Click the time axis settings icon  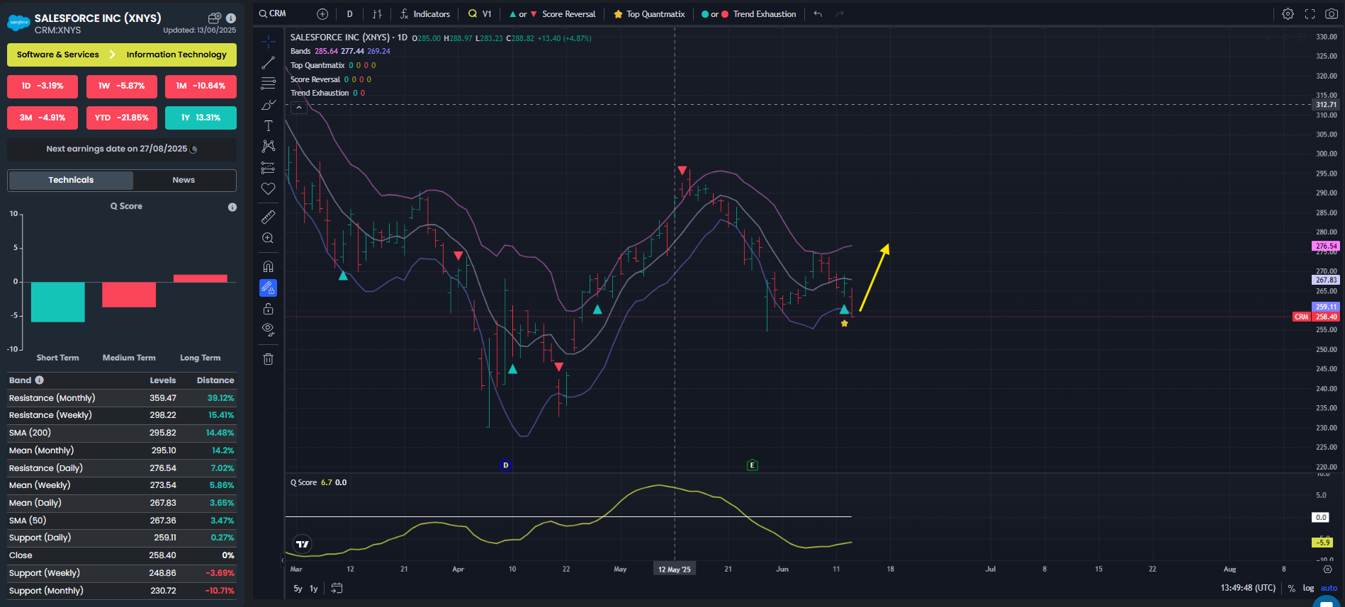(x=1328, y=569)
